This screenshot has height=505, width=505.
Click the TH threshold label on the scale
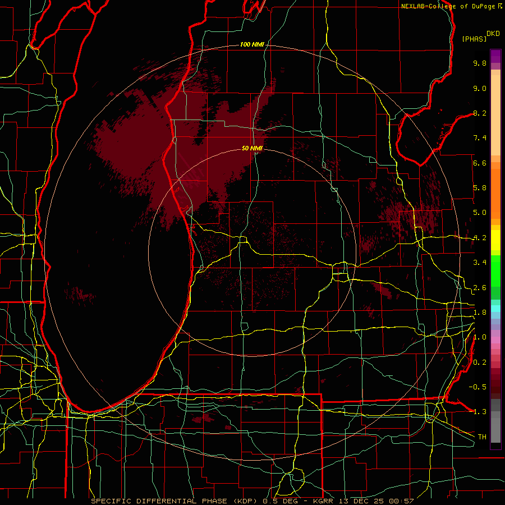coord(482,437)
